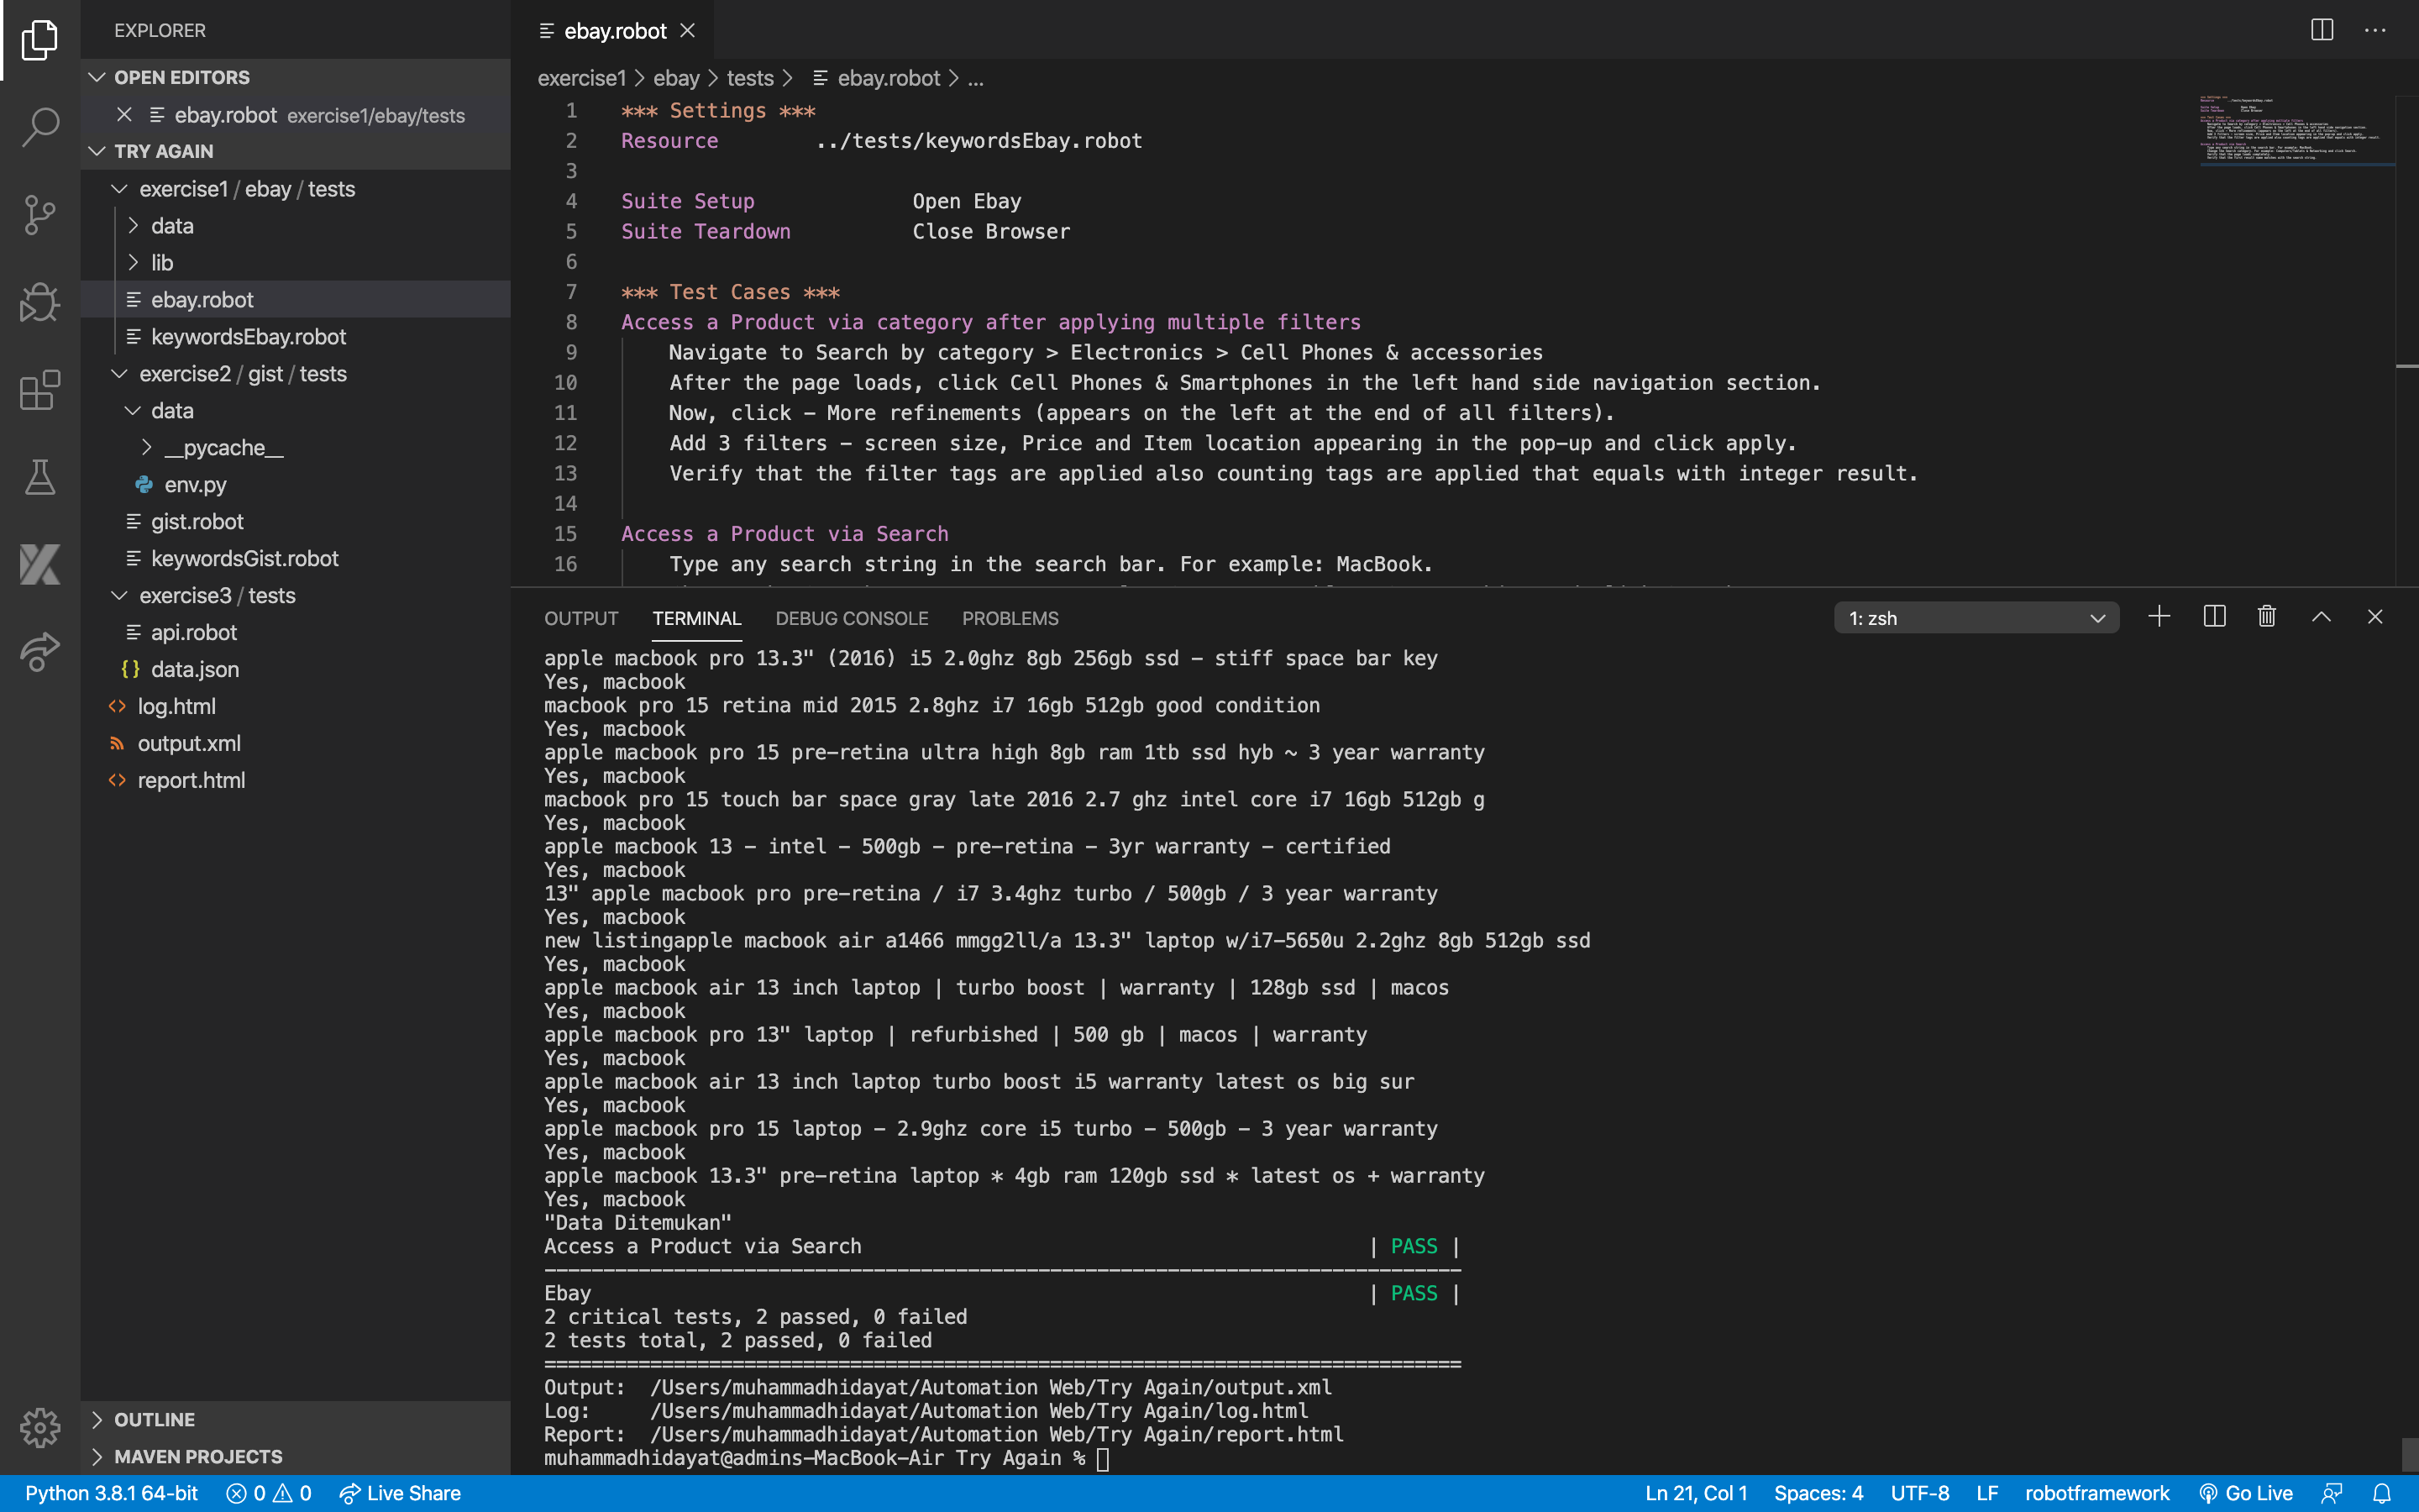The width and height of the screenshot is (2419, 1512).
Task: Change language mode robotframework
Action: [2097, 1493]
